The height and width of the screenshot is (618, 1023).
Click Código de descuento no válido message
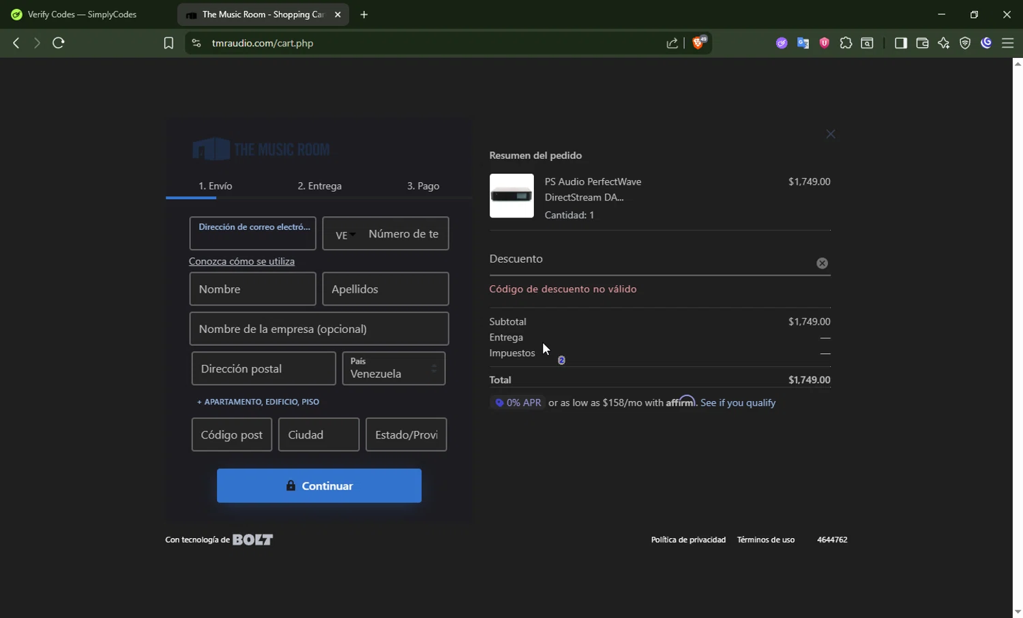(x=563, y=289)
